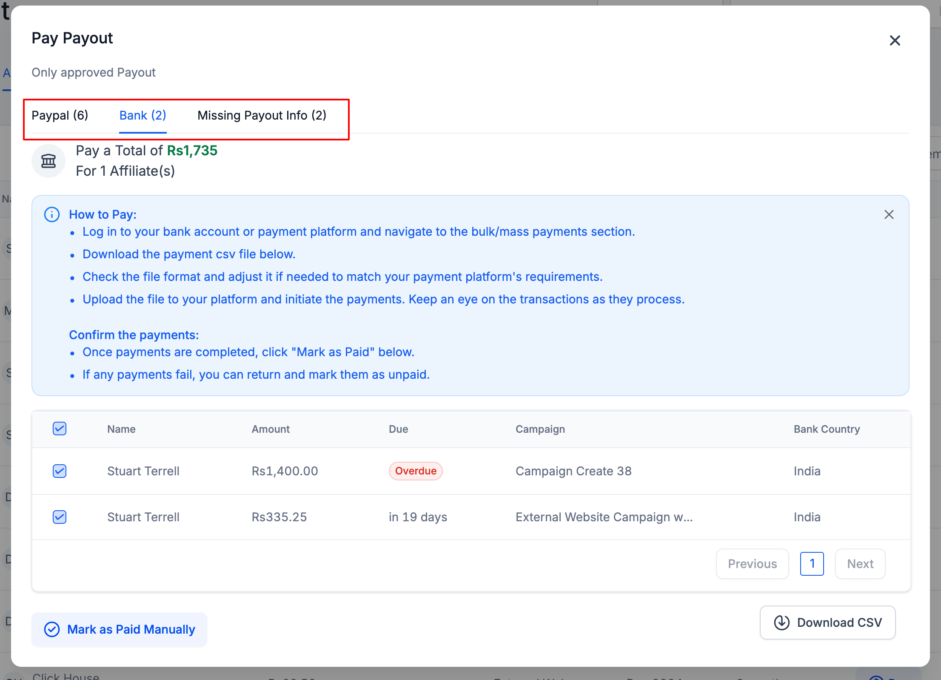Uncheck the Rs335.25 payout row
The width and height of the screenshot is (941, 680).
pyautogui.click(x=60, y=517)
